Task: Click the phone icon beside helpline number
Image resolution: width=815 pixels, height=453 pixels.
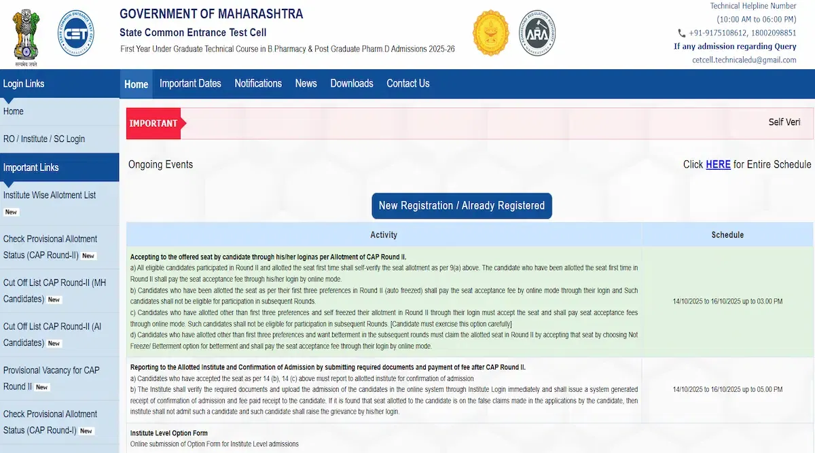Action: [x=681, y=33]
